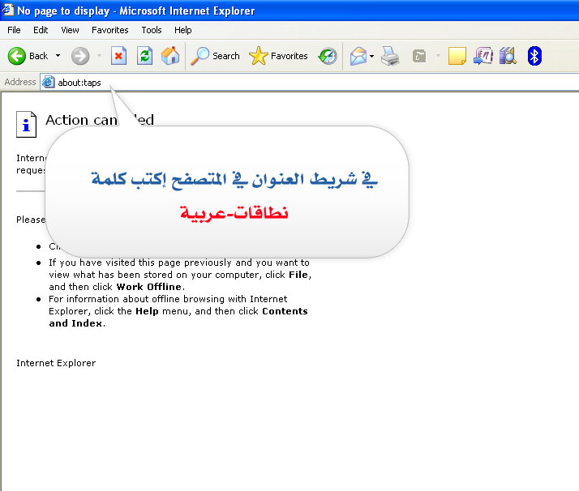Stop page loading with the red X icon
The height and width of the screenshot is (491, 579).
pyautogui.click(x=118, y=56)
